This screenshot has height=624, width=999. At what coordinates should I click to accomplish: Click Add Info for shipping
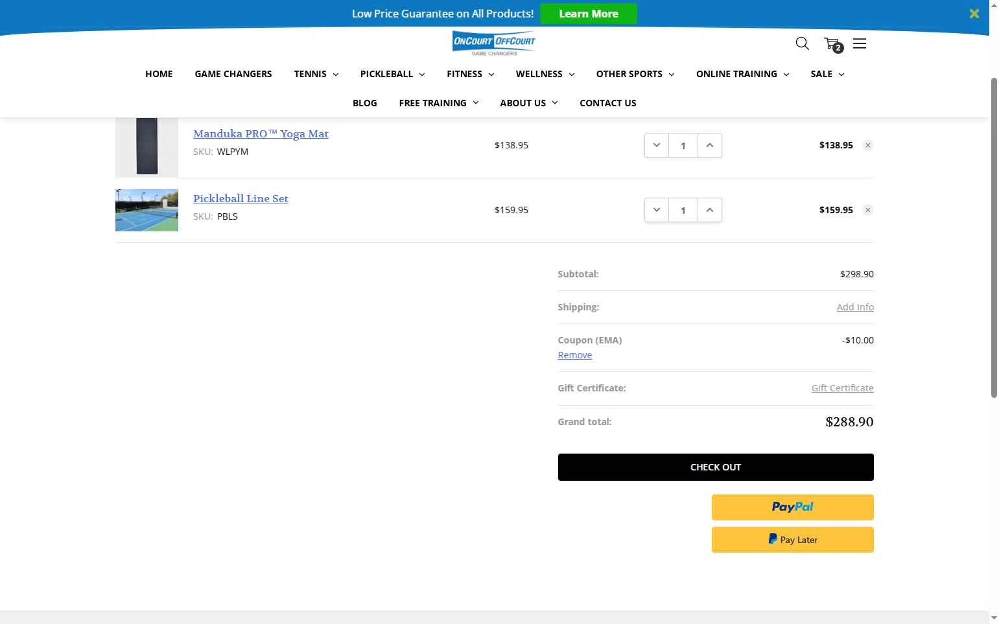point(855,307)
